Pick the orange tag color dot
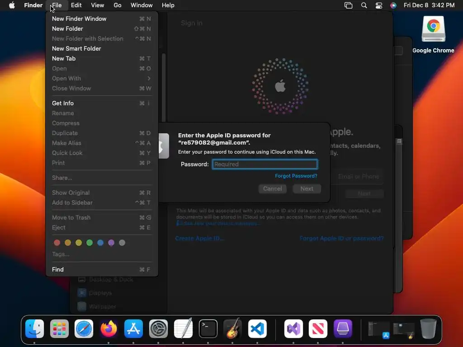 68,243
